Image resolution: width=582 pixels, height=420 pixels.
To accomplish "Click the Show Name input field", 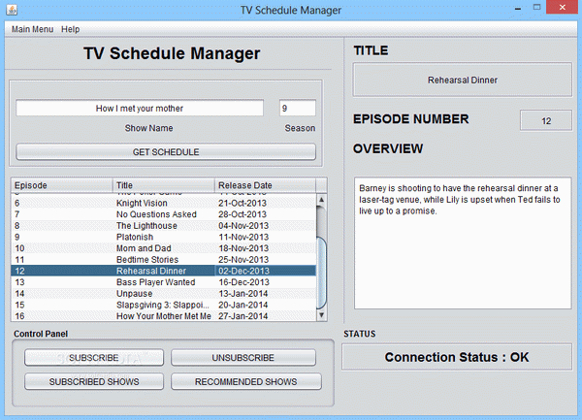I will (140, 108).
